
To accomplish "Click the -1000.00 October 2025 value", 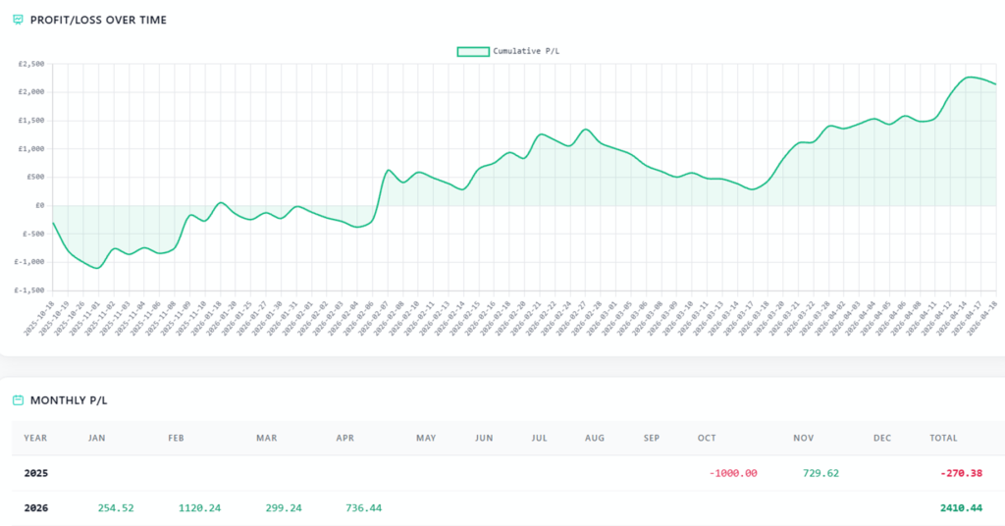I will [x=732, y=473].
